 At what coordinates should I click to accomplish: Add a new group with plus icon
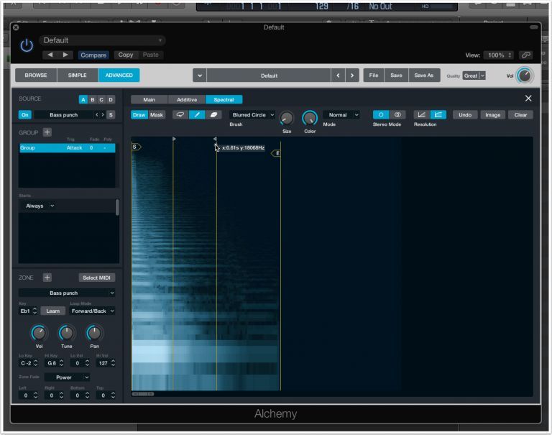(x=47, y=132)
